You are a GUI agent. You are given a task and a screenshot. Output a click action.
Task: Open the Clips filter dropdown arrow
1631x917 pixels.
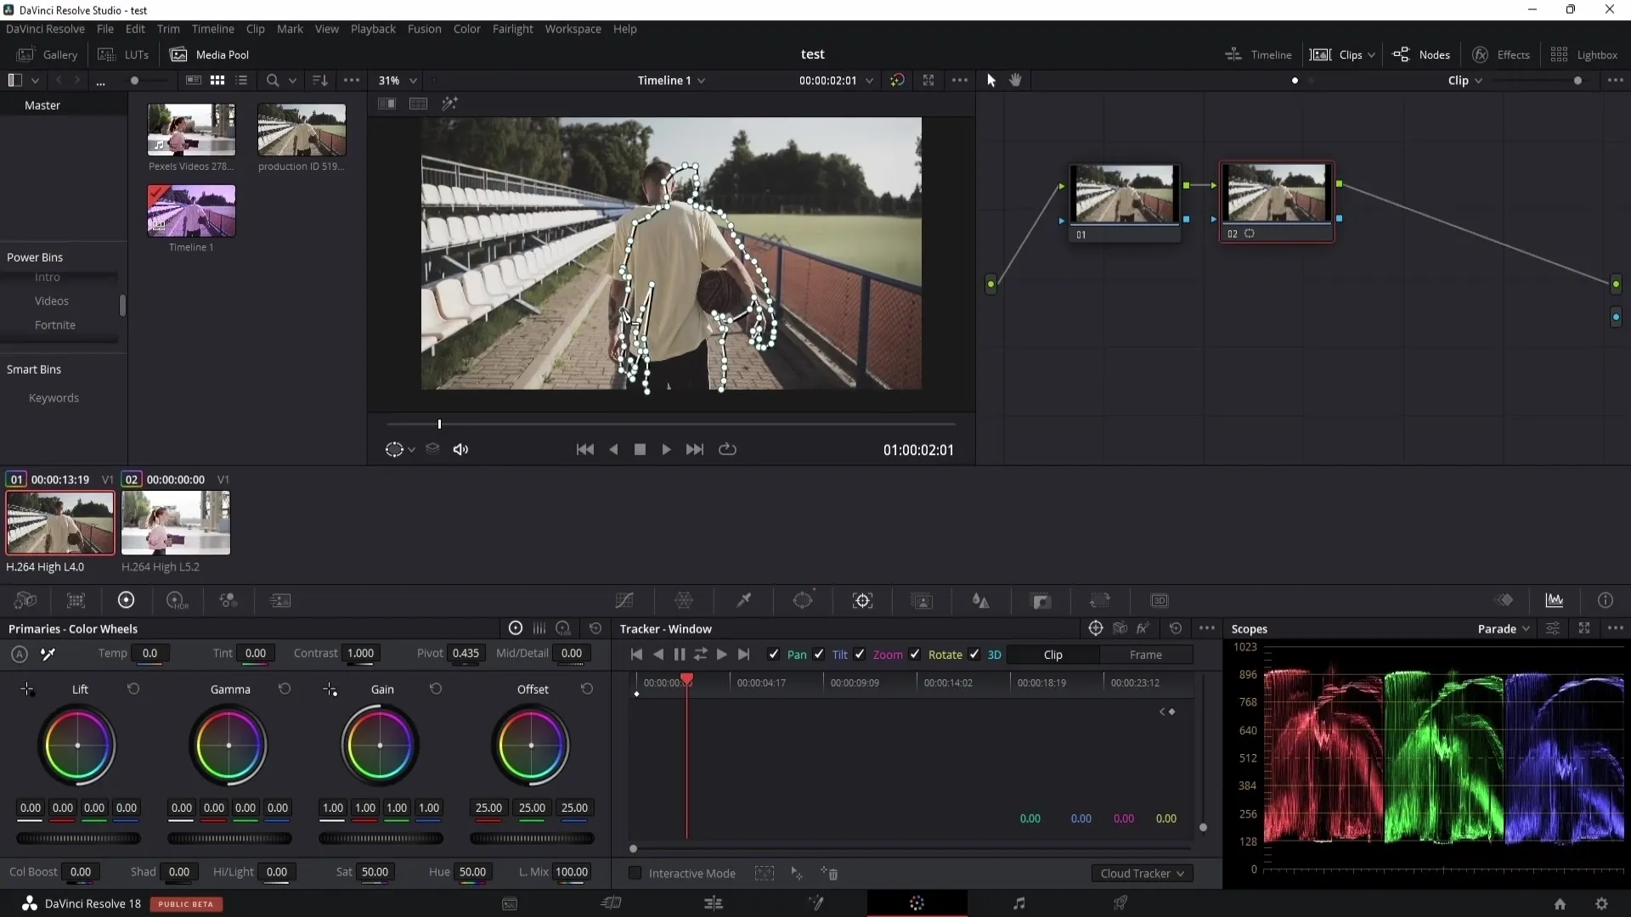[1371, 54]
